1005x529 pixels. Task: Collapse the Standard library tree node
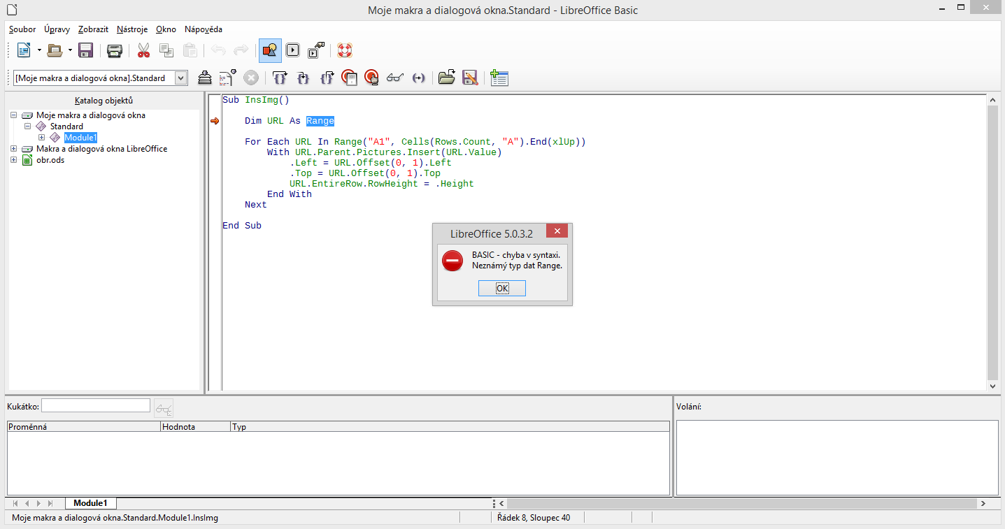(x=28, y=126)
